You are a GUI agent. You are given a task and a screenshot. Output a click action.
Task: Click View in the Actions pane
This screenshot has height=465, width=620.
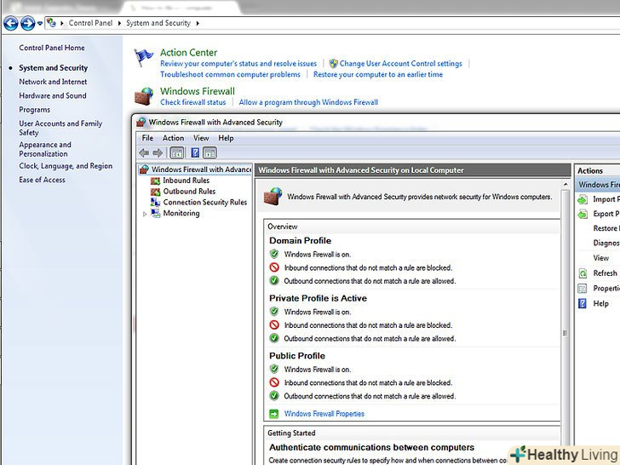600,258
